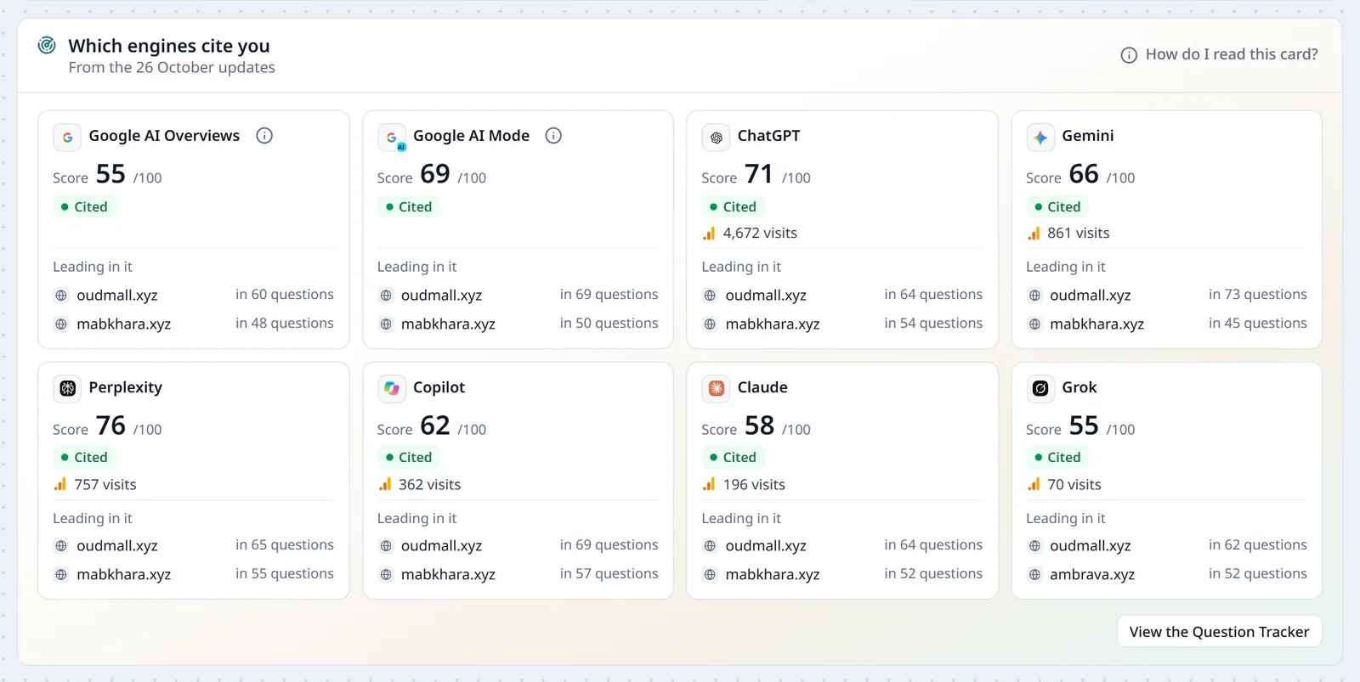1360x682 pixels.
Task: Click 'in 60 questions' in Google AI Overviews
Action: click(x=285, y=295)
